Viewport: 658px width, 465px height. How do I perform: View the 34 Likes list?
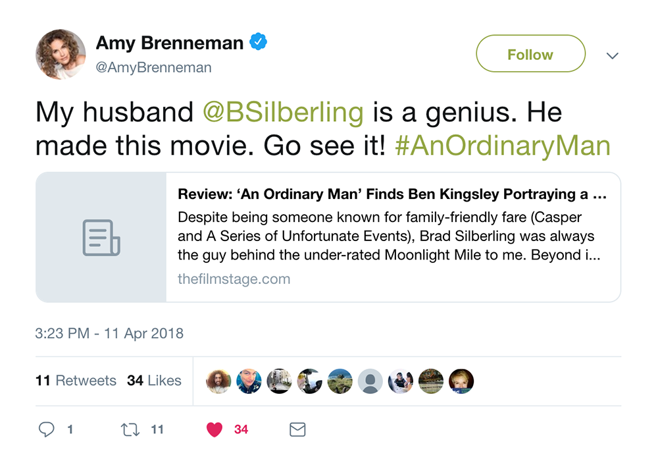pos(154,381)
